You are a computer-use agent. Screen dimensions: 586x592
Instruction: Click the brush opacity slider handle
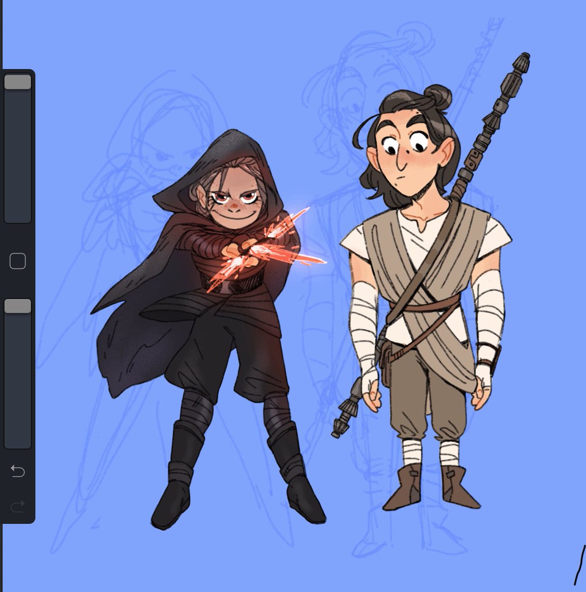[18, 306]
